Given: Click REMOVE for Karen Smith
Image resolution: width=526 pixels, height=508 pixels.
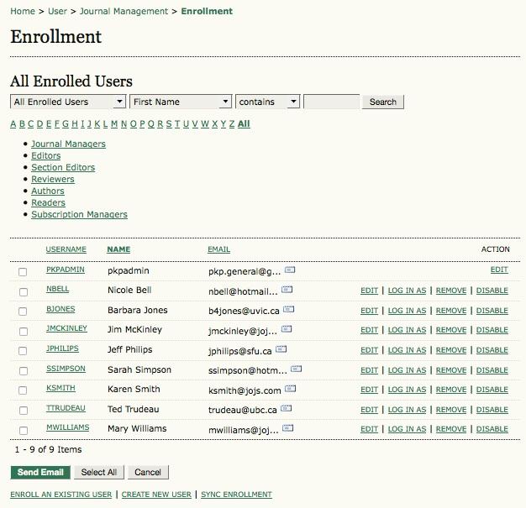Looking at the screenshot, I should click(x=451, y=390).
